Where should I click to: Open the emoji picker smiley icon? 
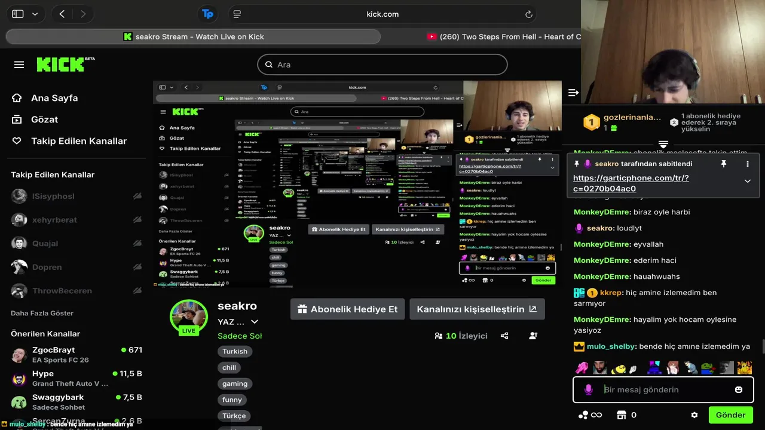point(739,389)
